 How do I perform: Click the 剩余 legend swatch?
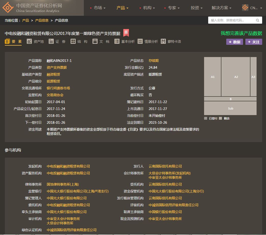[x=220, y=118]
